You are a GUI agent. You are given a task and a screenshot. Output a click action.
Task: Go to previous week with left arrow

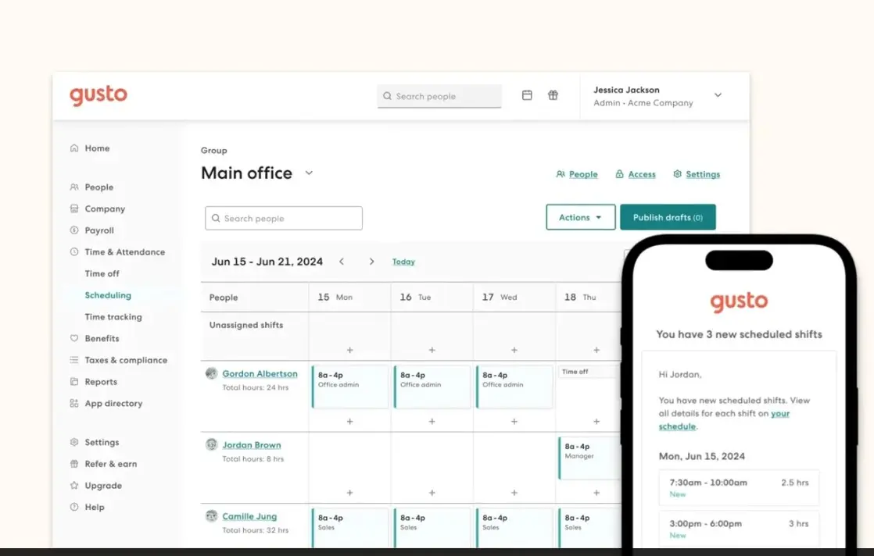(x=342, y=262)
